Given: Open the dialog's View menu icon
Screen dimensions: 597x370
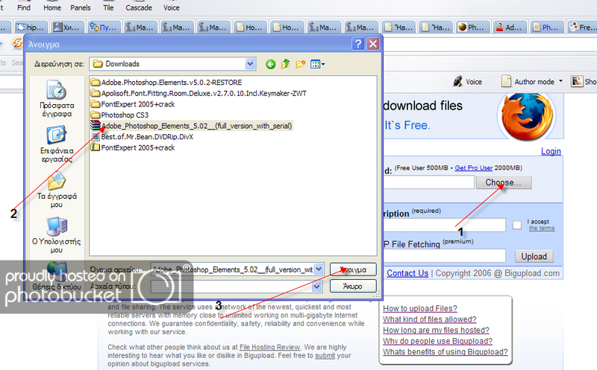Looking at the screenshot, I should coord(318,64).
